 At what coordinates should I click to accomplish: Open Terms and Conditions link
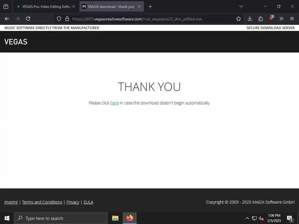(x=42, y=202)
